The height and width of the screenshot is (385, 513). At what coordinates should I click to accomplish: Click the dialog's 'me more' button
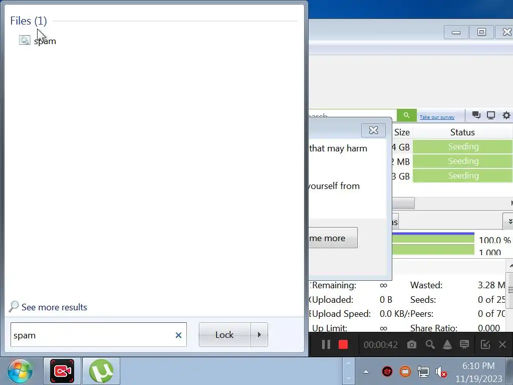pyautogui.click(x=333, y=238)
